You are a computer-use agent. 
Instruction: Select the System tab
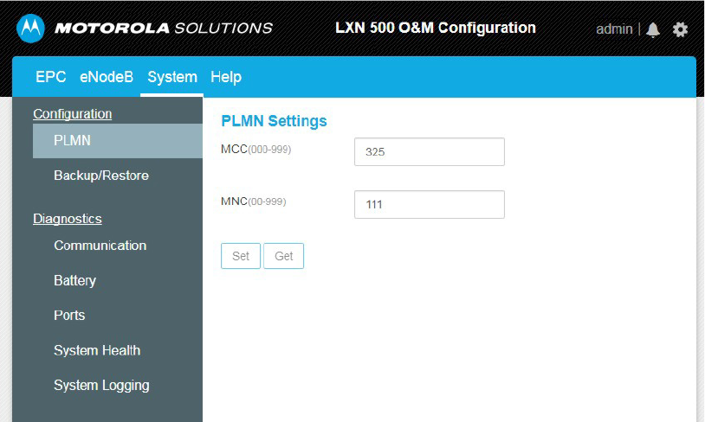click(172, 77)
